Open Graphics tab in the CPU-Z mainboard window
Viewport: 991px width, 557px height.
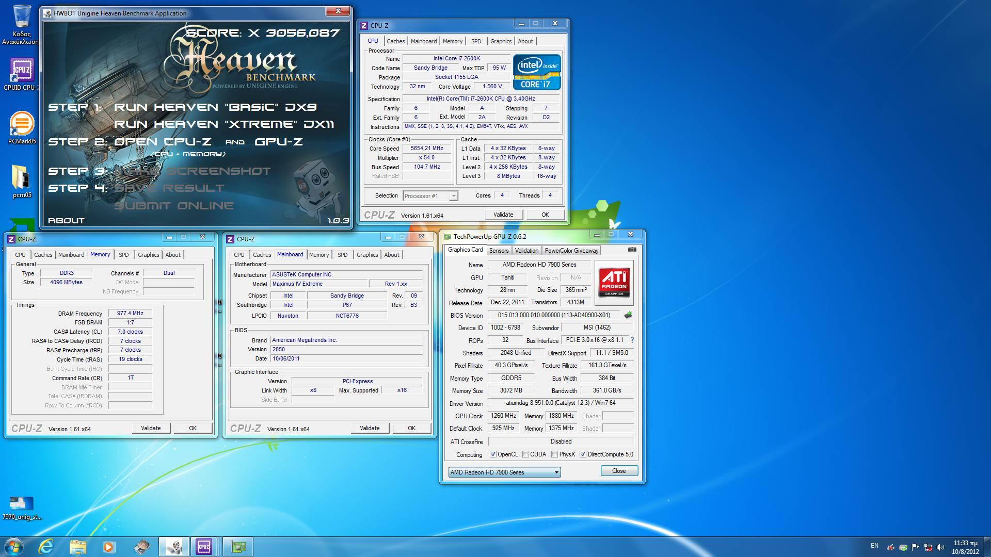point(367,255)
